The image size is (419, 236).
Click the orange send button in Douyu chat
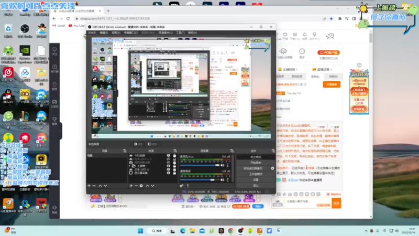click(336, 203)
